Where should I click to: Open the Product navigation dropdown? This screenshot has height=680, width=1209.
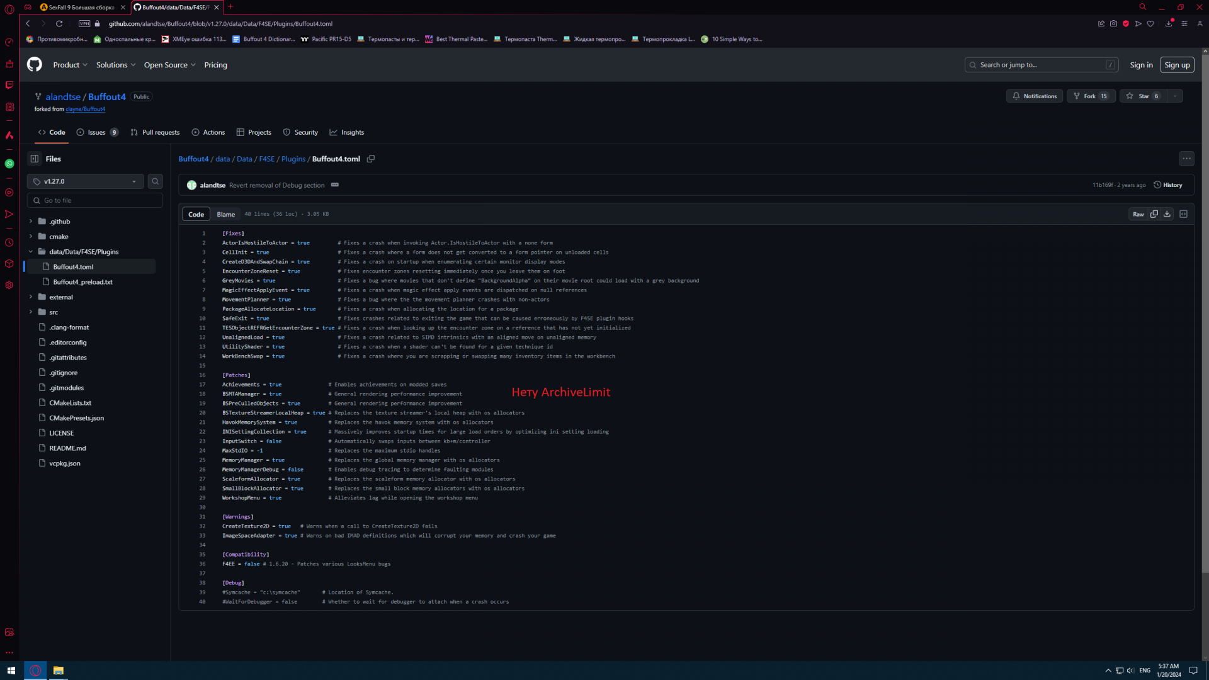coord(70,65)
